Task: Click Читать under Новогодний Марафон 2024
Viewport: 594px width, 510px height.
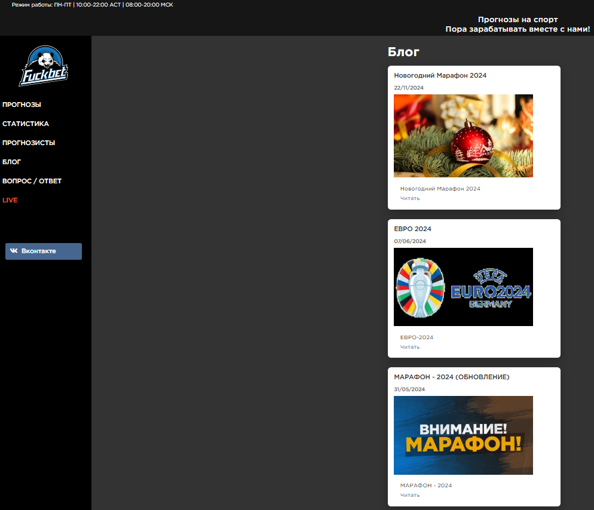Action: click(410, 198)
